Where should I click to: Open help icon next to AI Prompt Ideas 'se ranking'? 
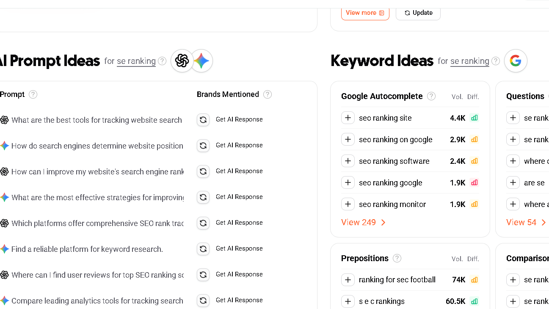coord(162,61)
